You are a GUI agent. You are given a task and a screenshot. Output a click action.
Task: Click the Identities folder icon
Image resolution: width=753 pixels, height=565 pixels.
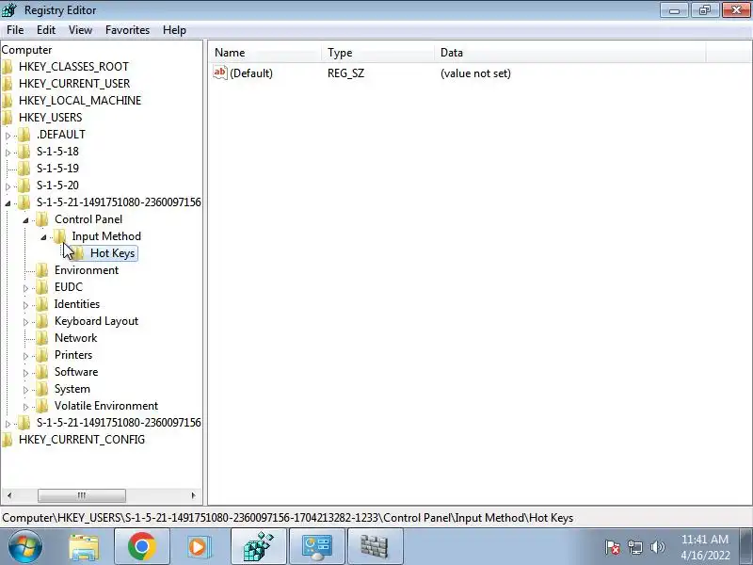[42, 304]
